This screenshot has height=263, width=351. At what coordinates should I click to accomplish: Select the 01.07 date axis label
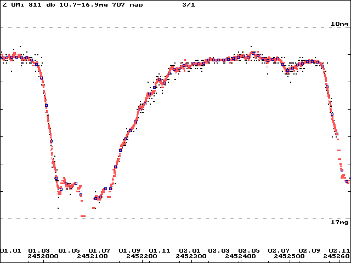point(99,251)
